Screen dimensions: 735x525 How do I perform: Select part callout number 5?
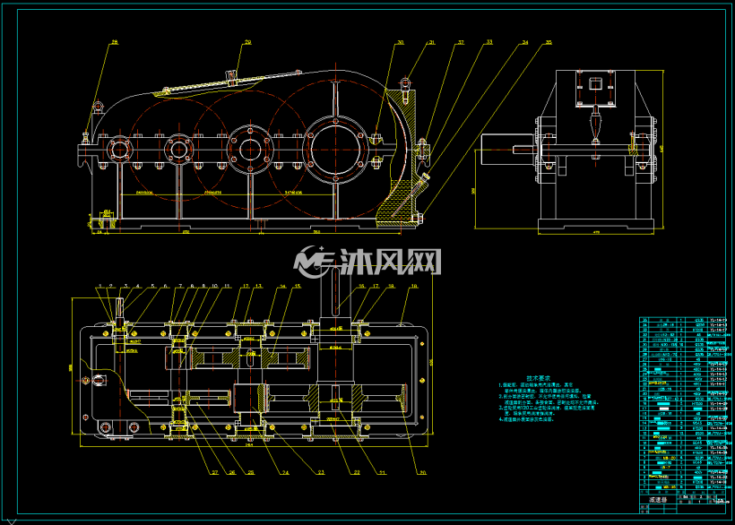pyautogui.click(x=152, y=286)
